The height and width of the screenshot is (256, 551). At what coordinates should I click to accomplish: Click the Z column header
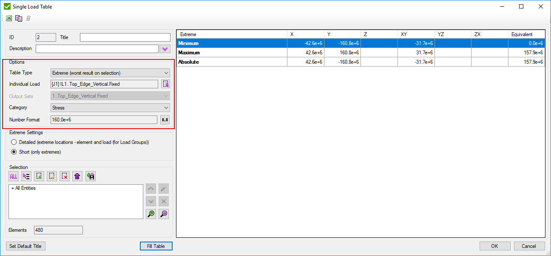click(x=379, y=34)
